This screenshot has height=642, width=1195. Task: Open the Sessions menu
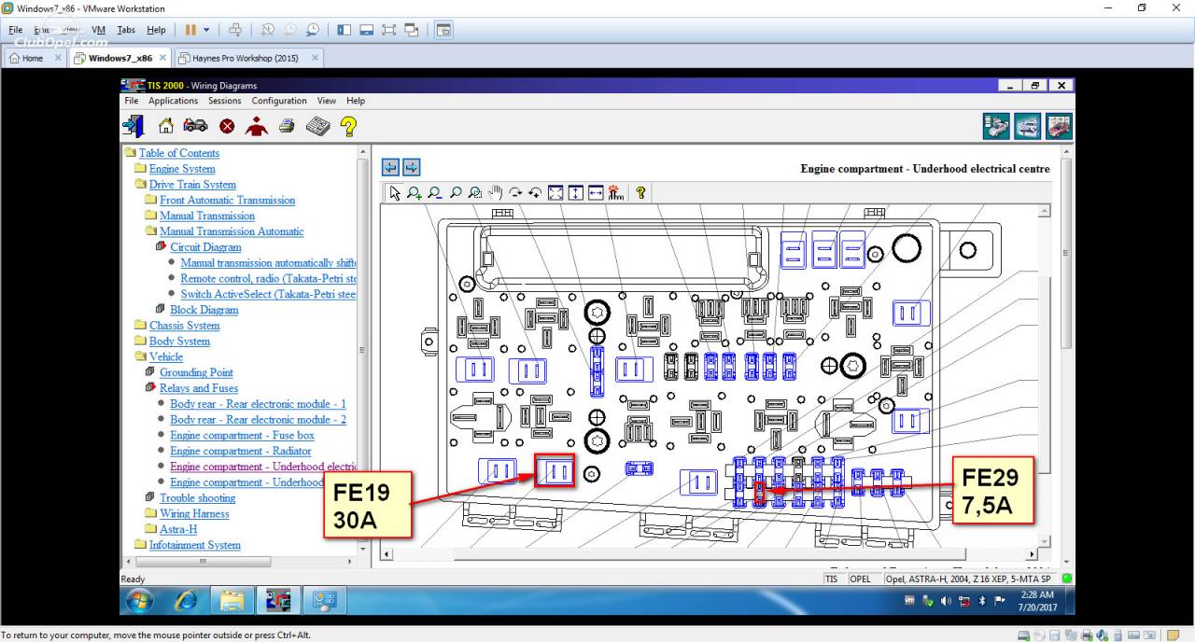(x=225, y=101)
